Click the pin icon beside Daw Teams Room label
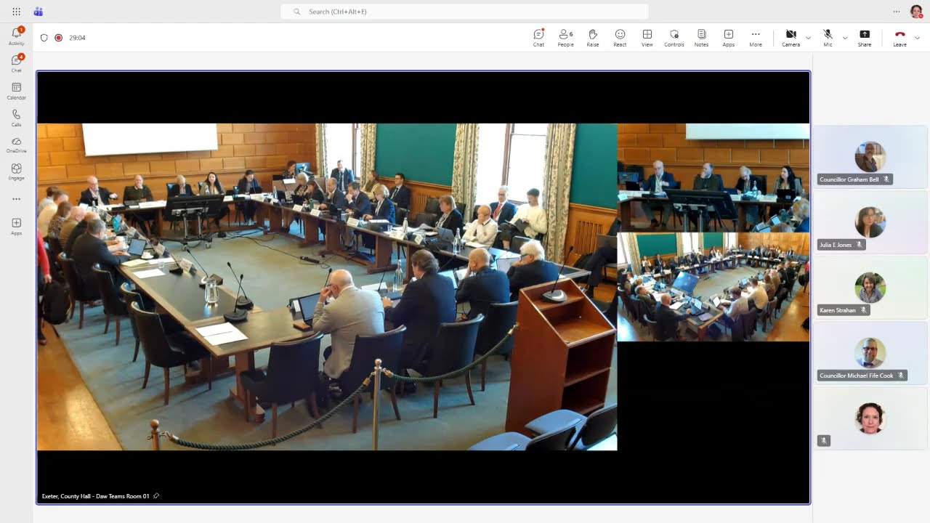The height and width of the screenshot is (523, 930). (156, 496)
